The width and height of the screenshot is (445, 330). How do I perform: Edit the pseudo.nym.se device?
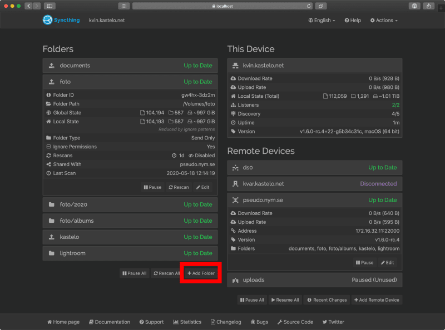click(x=387, y=263)
